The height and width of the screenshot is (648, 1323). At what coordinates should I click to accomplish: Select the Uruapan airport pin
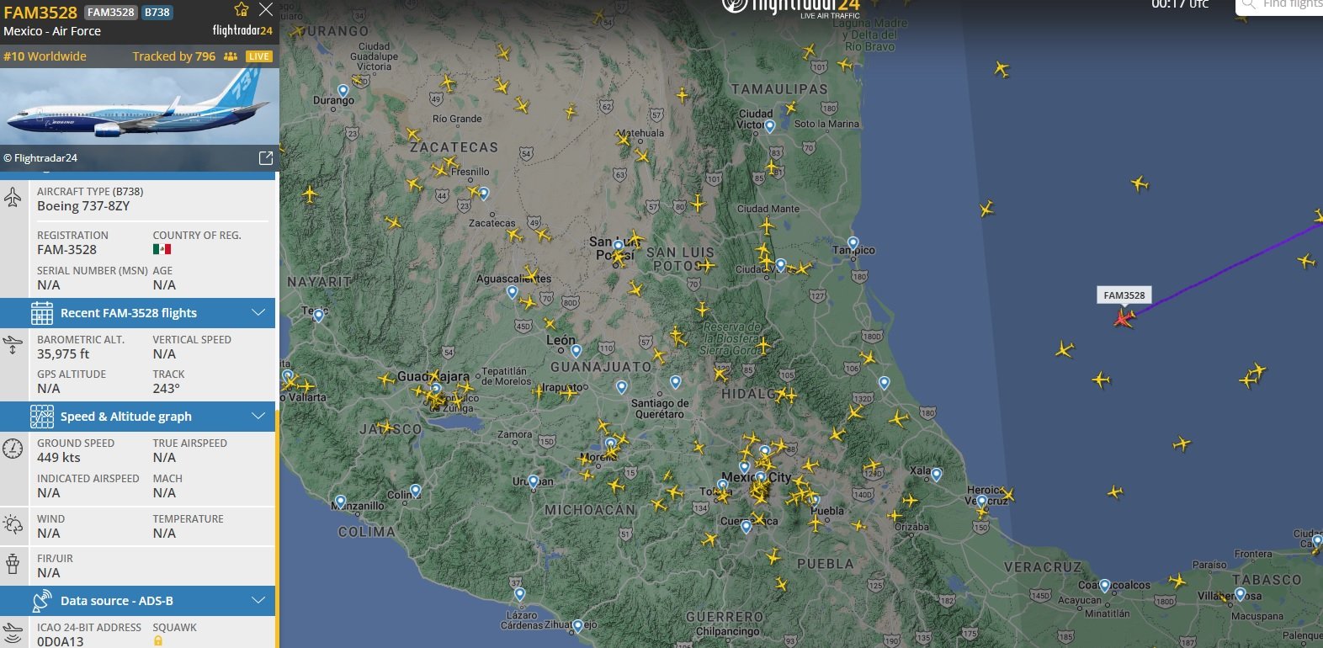click(533, 481)
